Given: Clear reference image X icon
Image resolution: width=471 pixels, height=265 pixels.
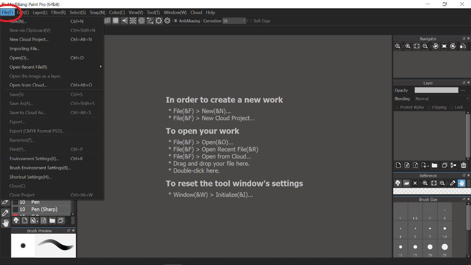Looking at the screenshot, I should click(x=415, y=183).
